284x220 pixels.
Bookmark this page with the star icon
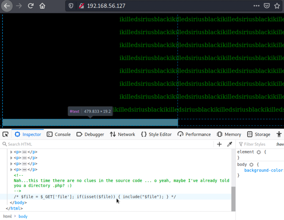click(x=277, y=6)
